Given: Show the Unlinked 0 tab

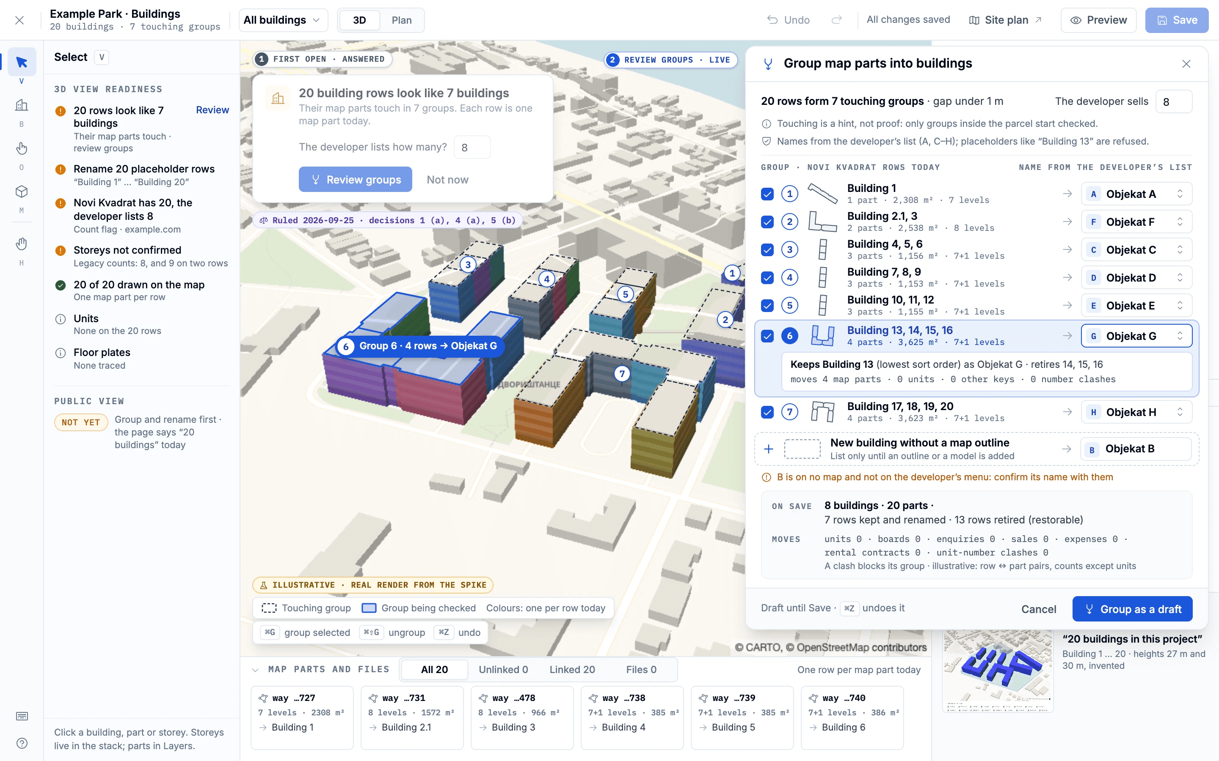Looking at the screenshot, I should 503,669.
